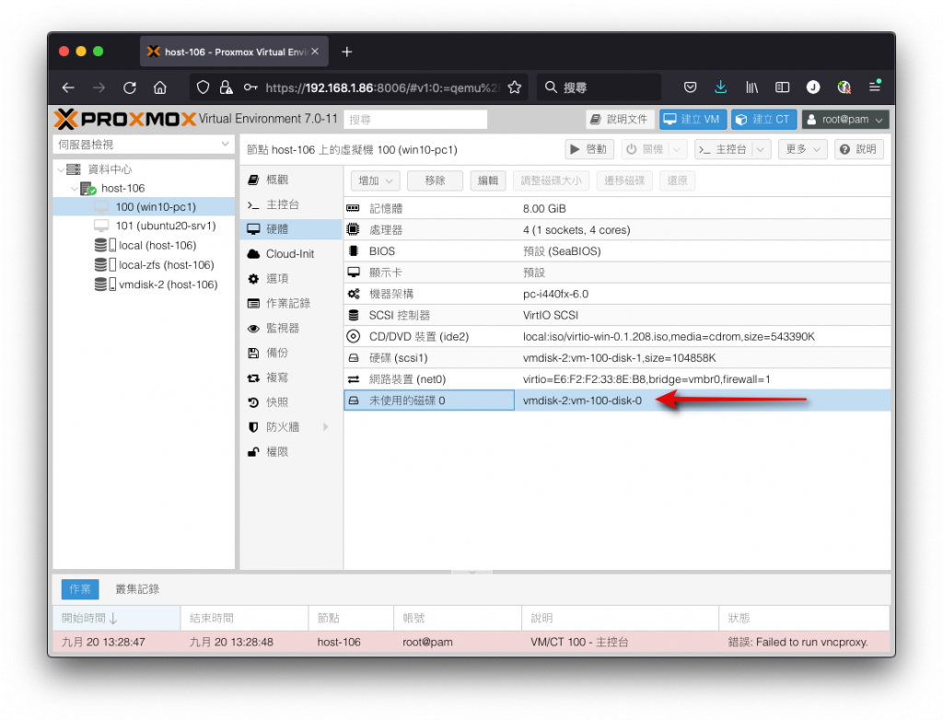Open 備份 backup section
The image size is (943, 720).
click(291, 353)
